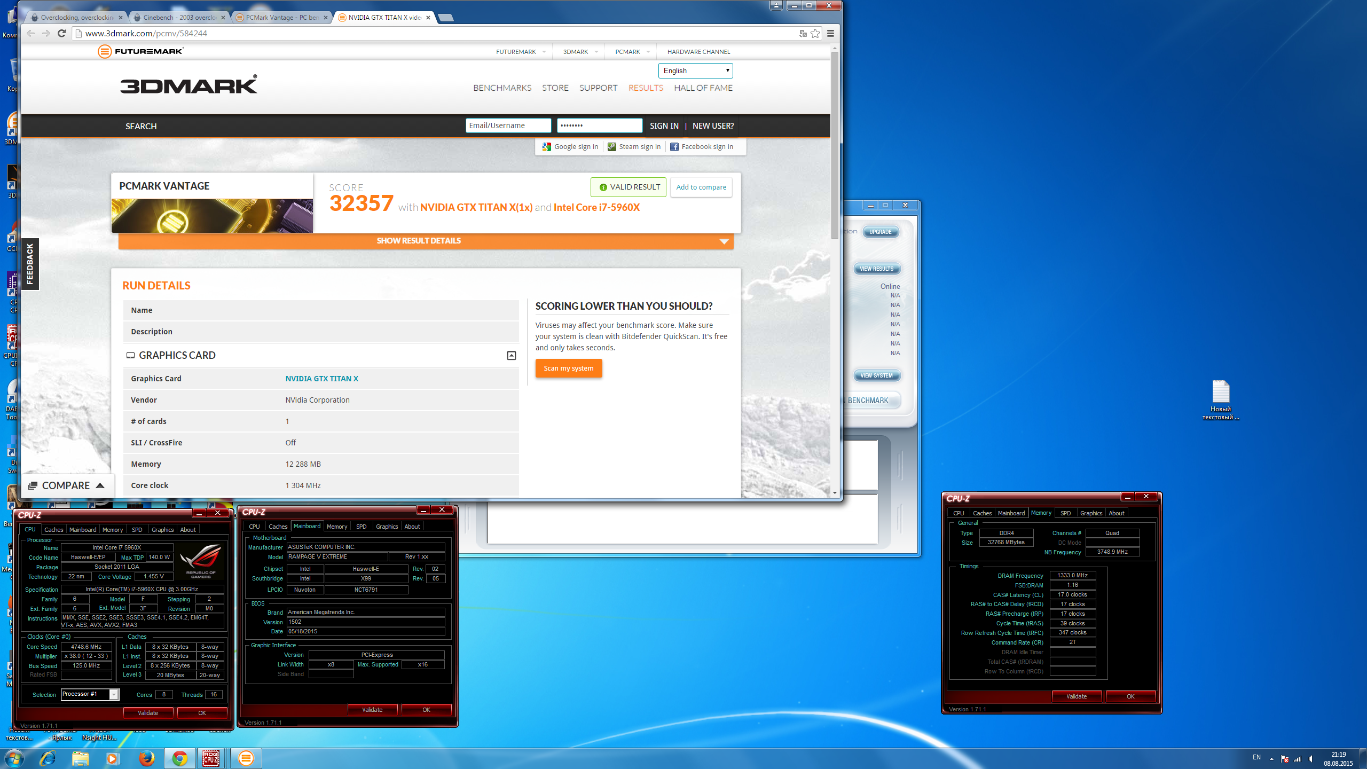This screenshot has height=769, width=1367.
Task: Click Chrome icon in taskbar
Action: [x=179, y=758]
